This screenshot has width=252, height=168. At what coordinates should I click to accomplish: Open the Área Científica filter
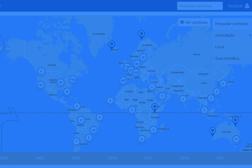pyautogui.click(x=233, y=58)
